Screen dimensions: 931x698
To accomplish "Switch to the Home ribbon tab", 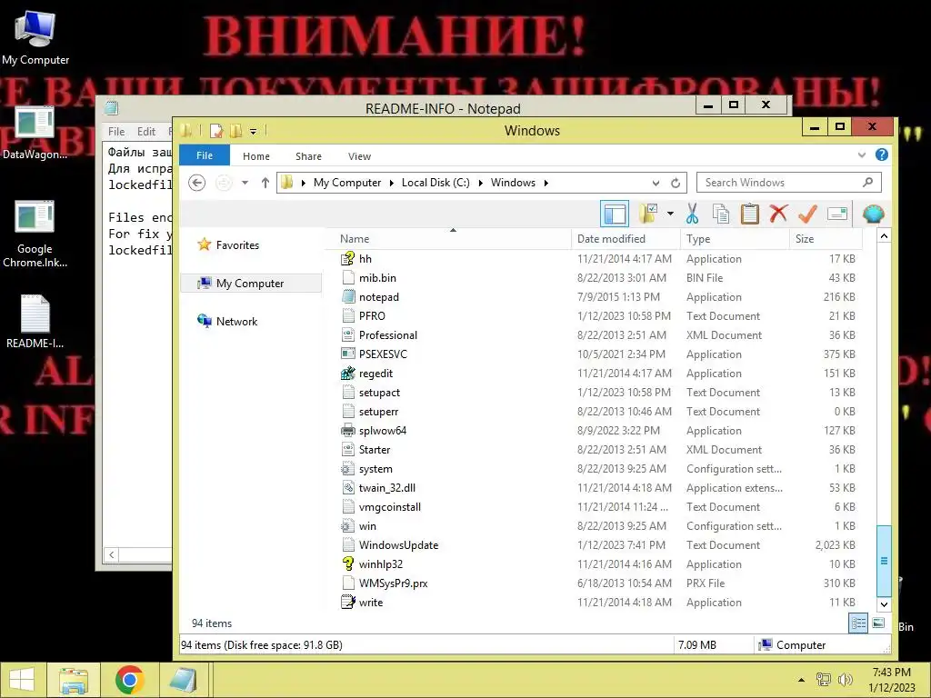I will tap(255, 156).
